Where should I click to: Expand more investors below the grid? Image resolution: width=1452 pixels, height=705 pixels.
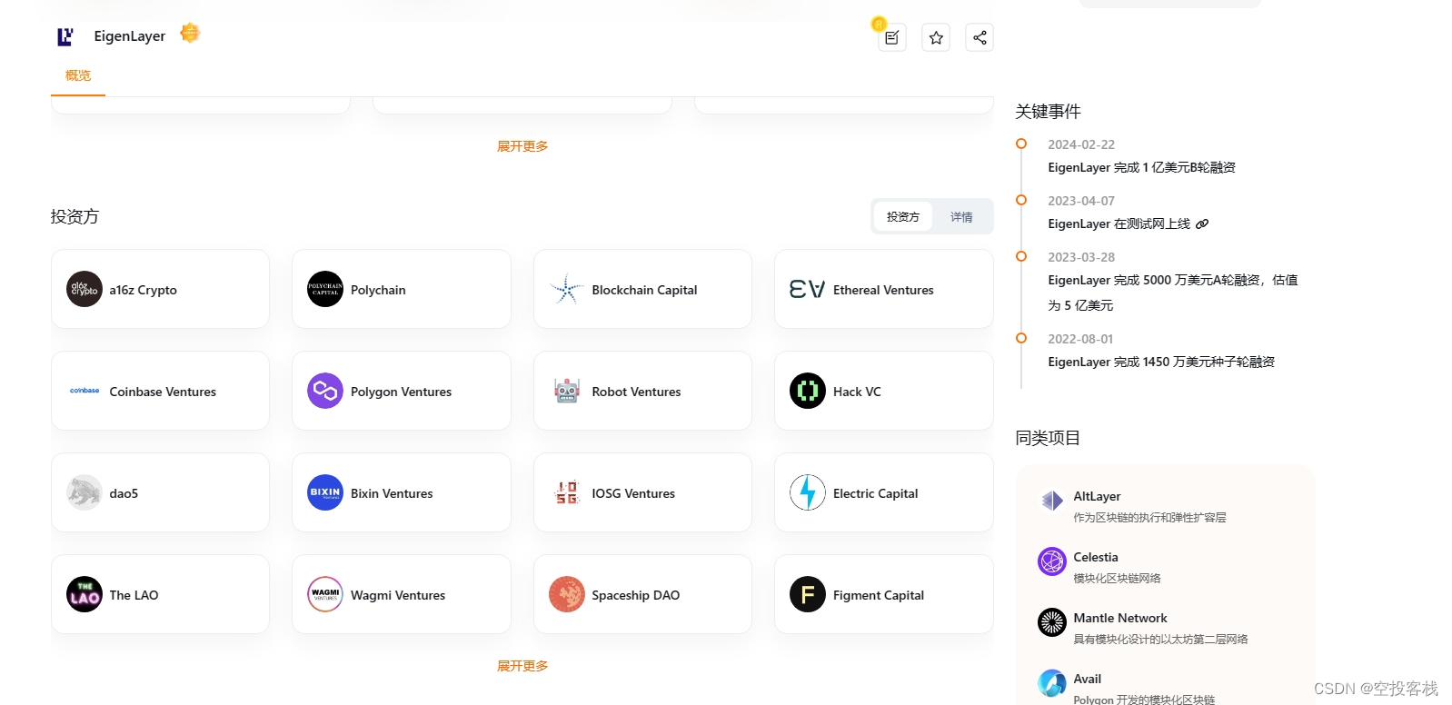click(x=522, y=666)
